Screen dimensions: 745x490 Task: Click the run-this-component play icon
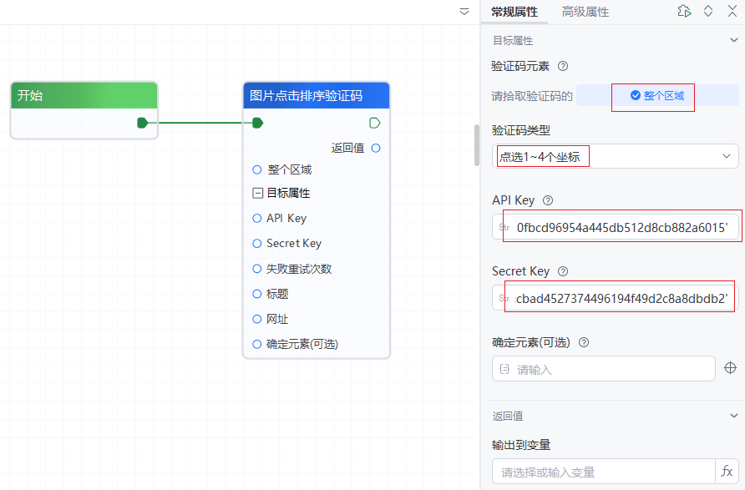(684, 11)
